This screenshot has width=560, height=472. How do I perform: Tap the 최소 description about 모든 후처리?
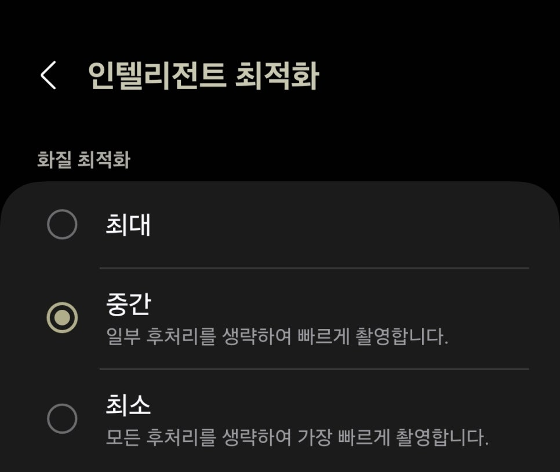(x=297, y=437)
